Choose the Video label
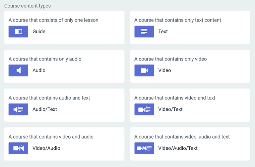This screenshot has width=255, height=167. coord(164,70)
